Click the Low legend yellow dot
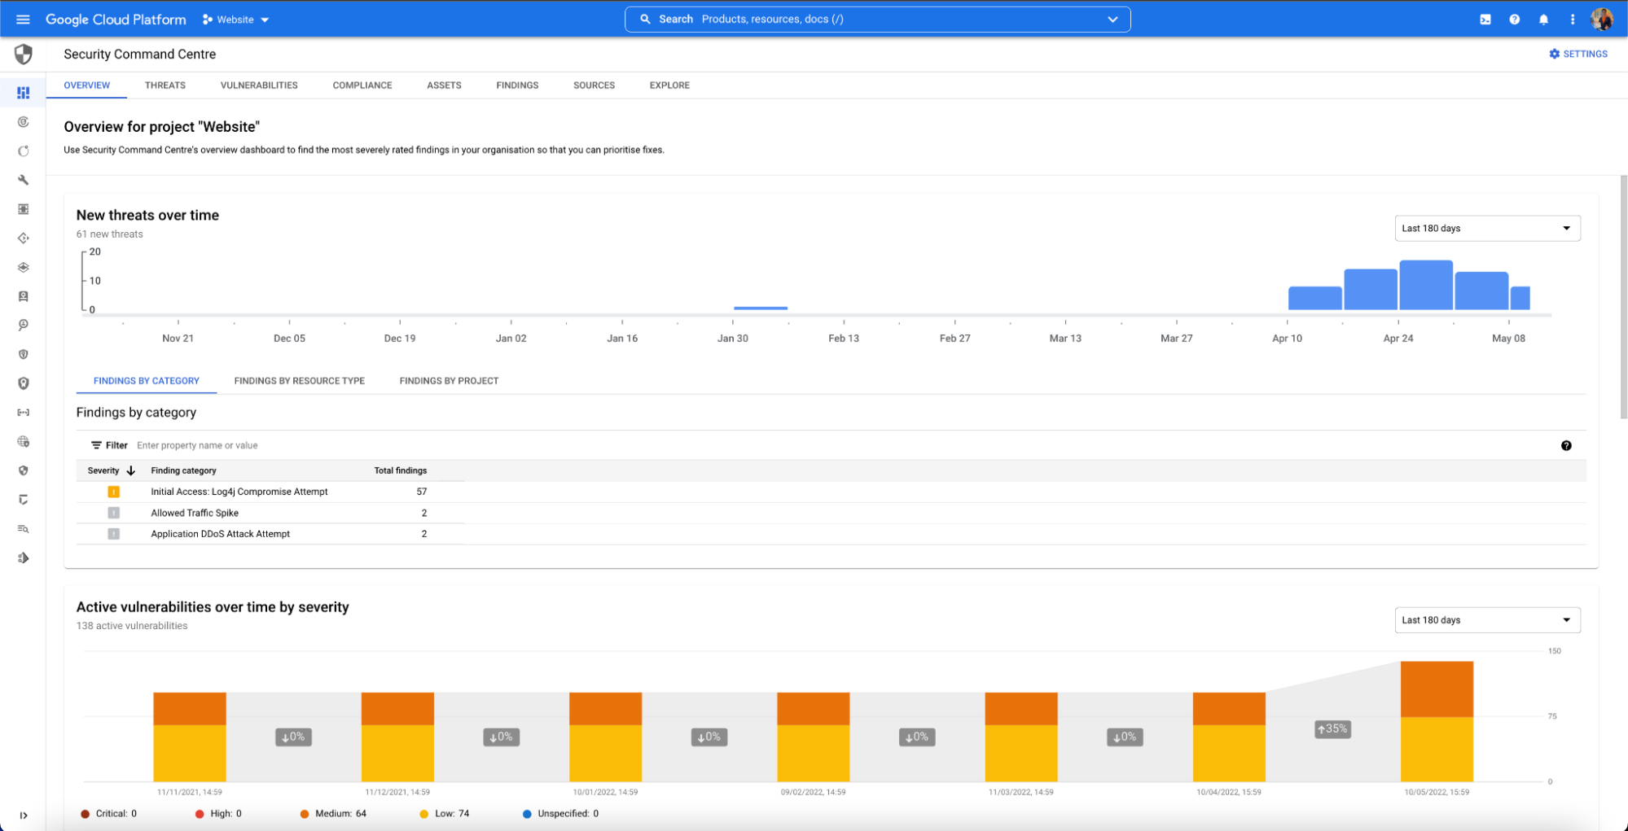This screenshot has width=1628, height=831. [423, 814]
